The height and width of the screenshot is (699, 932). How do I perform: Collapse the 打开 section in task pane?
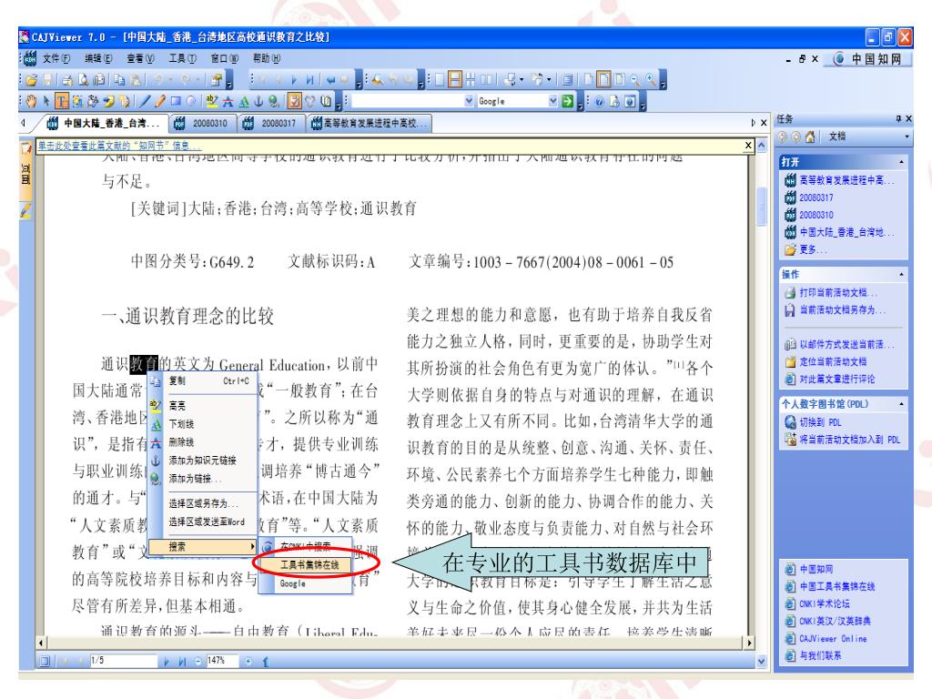click(902, 162)
